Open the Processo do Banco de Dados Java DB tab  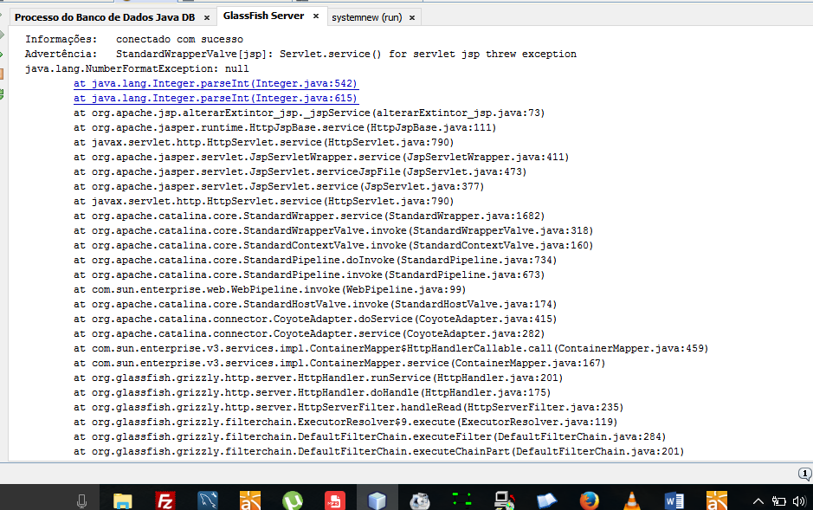click(105, 17)
